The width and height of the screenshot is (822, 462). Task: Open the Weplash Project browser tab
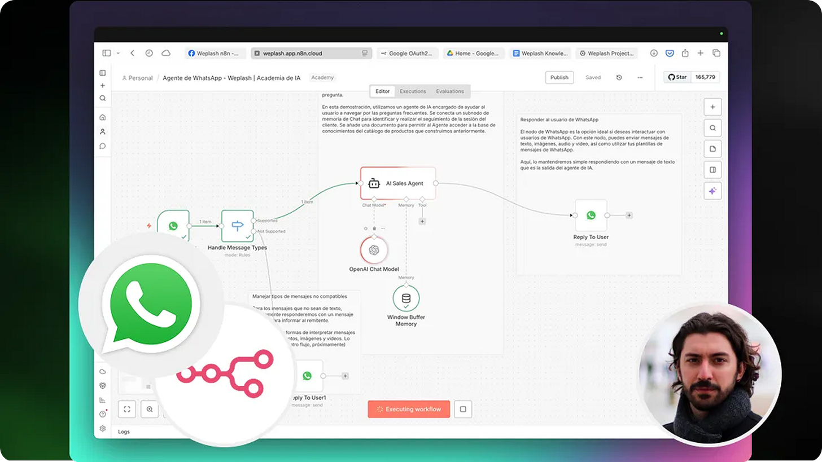[606, 53]
